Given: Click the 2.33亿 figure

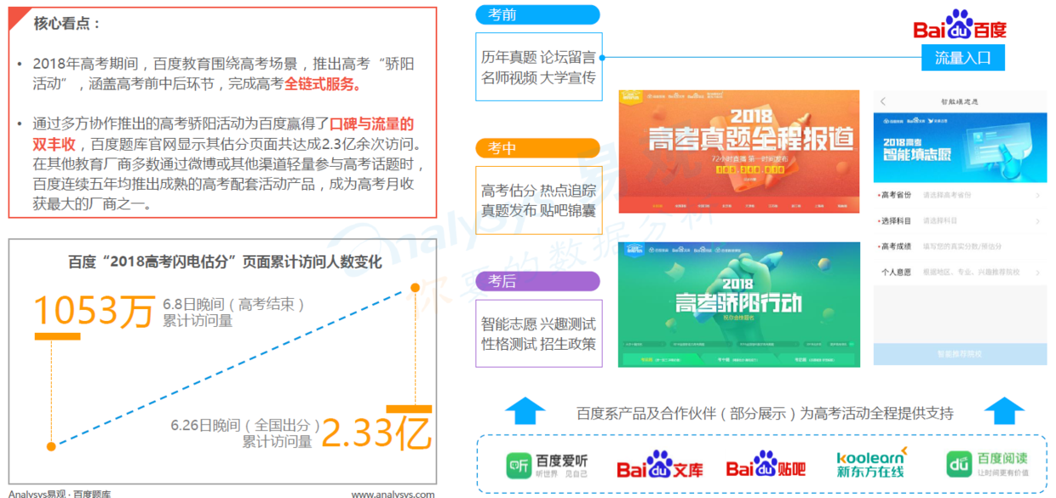Looking at the screenshot, I should pos(376,432).
